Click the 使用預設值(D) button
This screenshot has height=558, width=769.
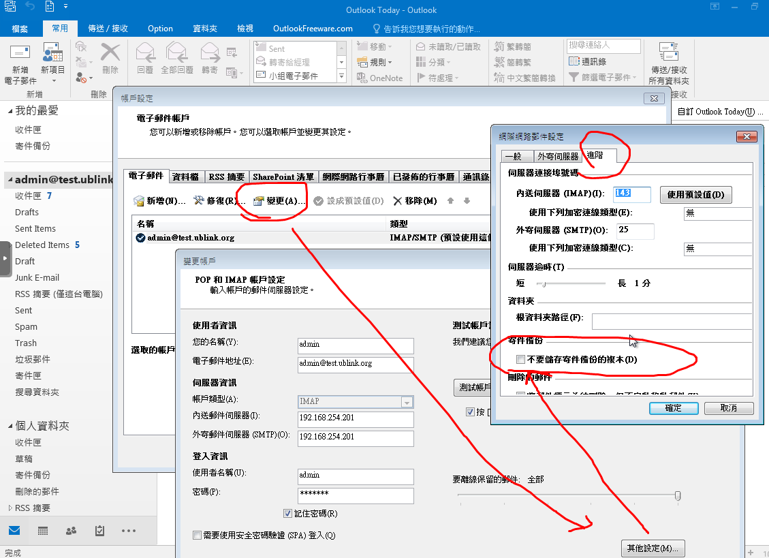coord(695,195)
